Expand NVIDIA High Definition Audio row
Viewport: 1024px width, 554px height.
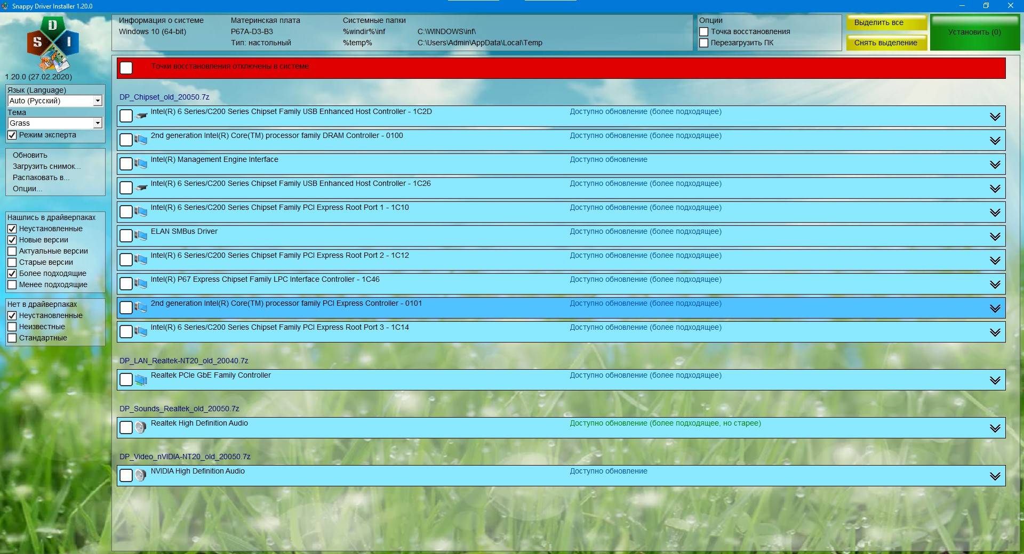[995, 476]
